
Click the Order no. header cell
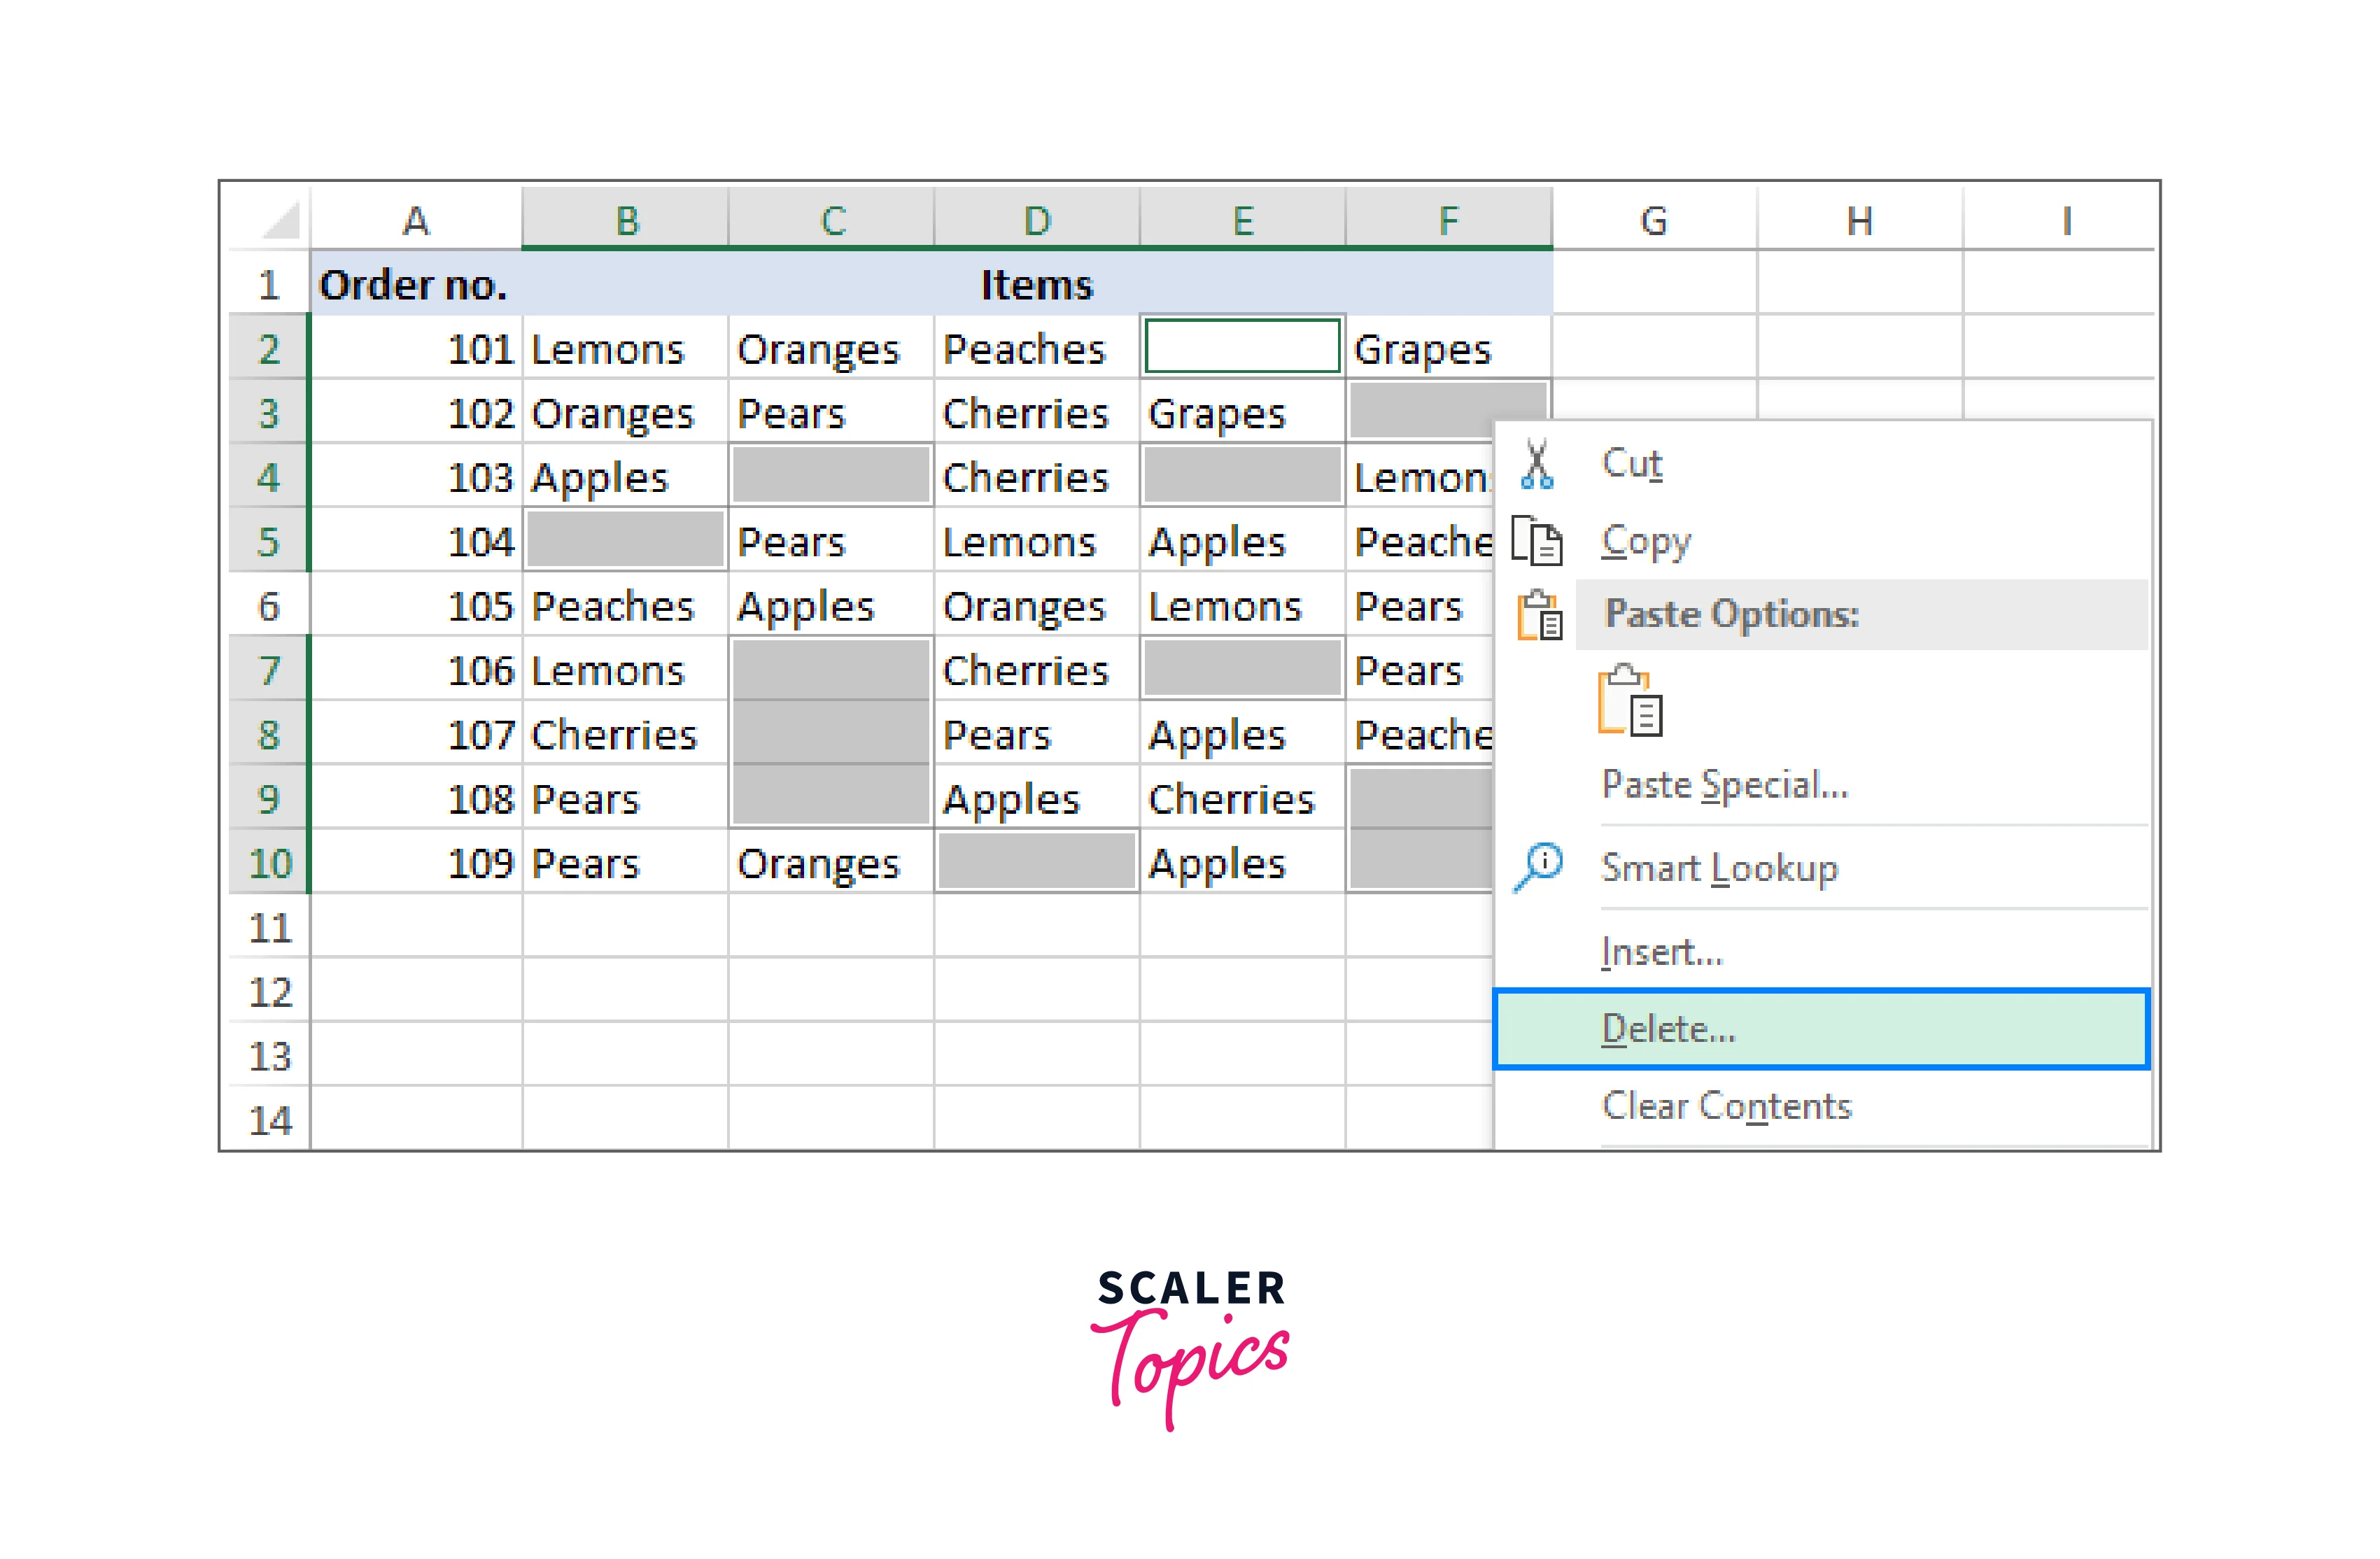(414, 286)
